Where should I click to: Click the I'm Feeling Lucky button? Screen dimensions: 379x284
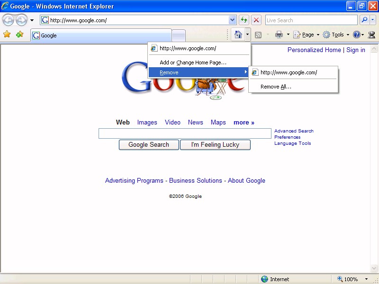pyautogui.click(x=215, y=145)
